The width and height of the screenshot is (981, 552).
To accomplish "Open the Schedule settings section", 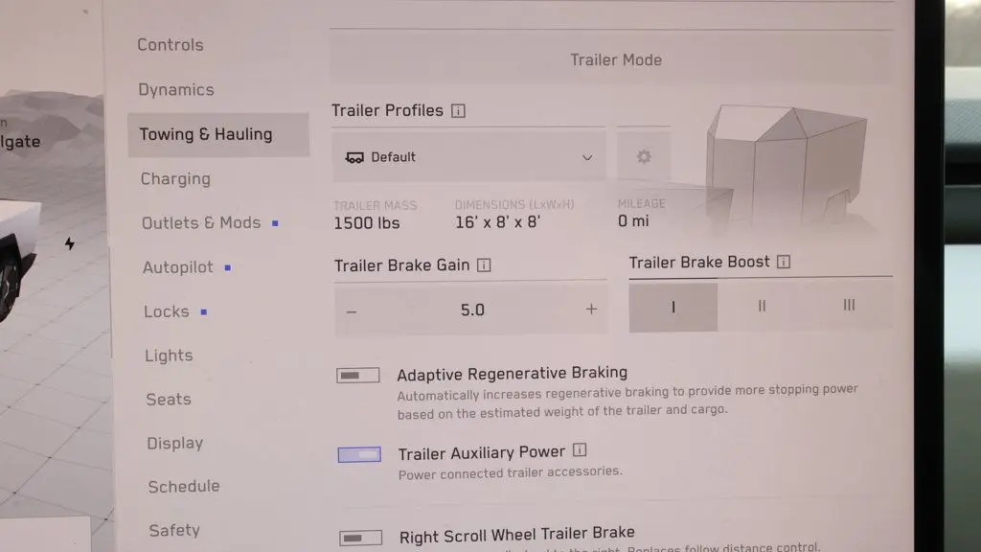I will click(184, 486).
